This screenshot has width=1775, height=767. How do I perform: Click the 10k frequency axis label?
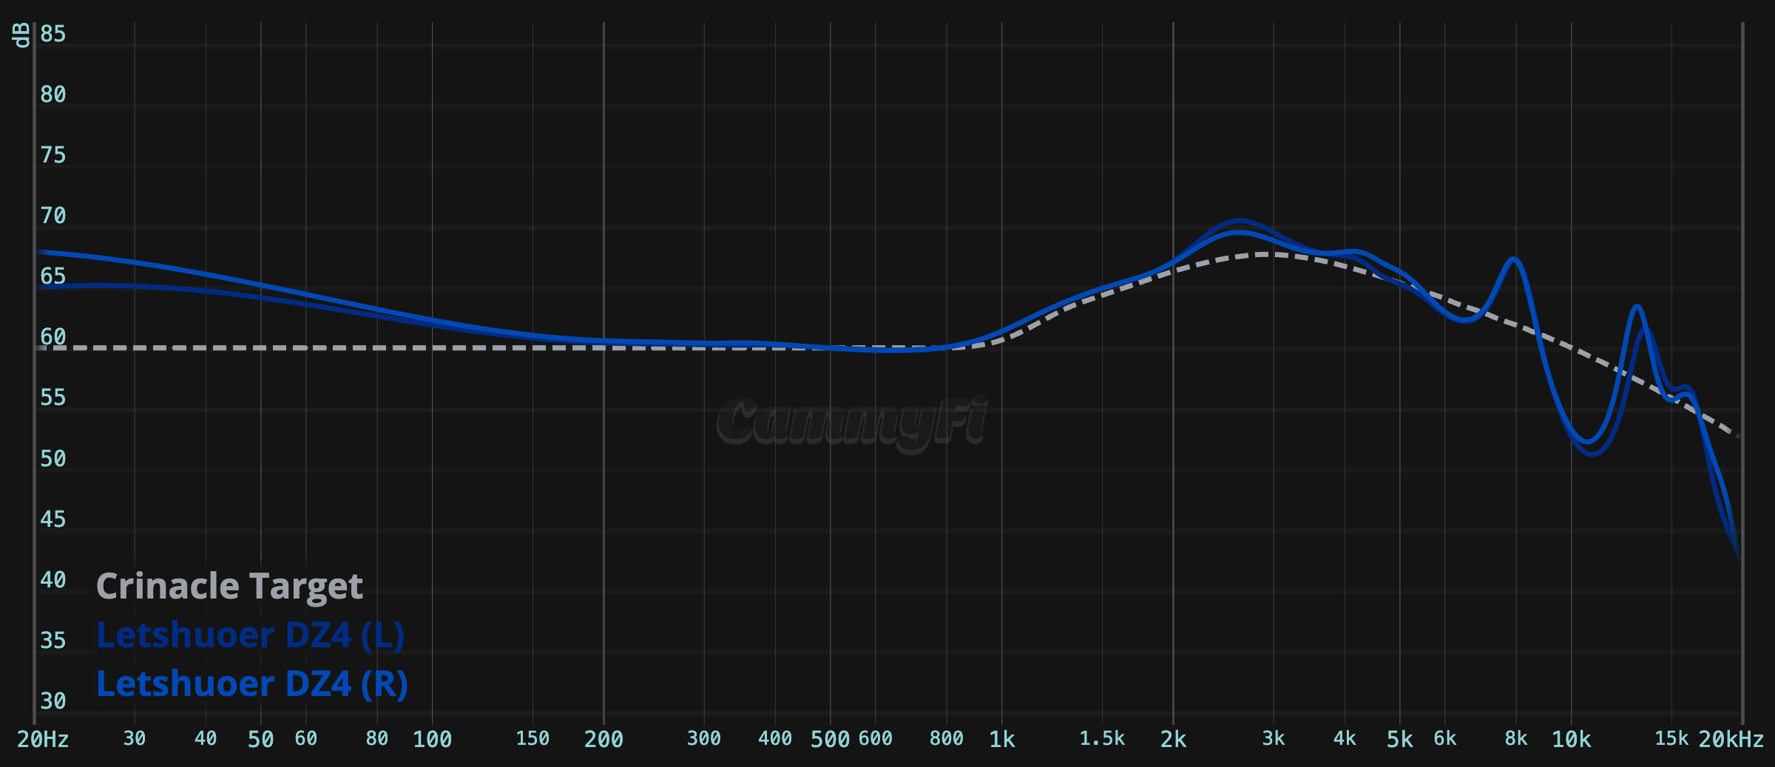[1571, 739]
